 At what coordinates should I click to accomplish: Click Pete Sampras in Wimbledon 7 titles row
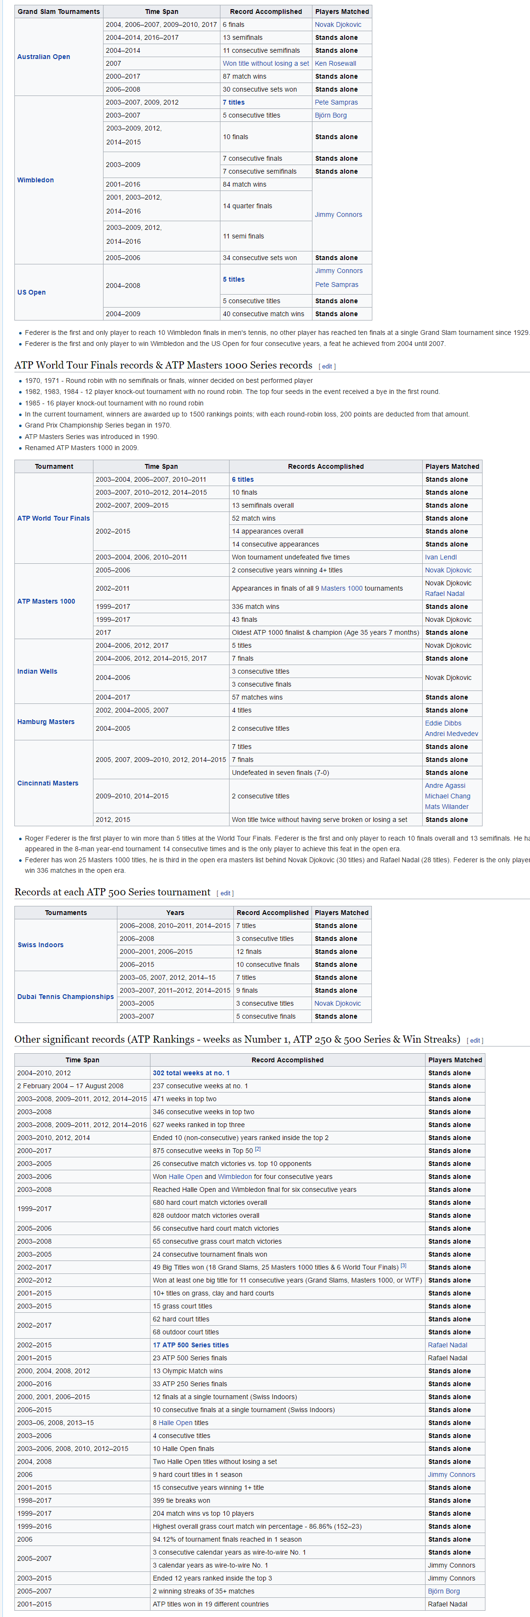point(336,102)
